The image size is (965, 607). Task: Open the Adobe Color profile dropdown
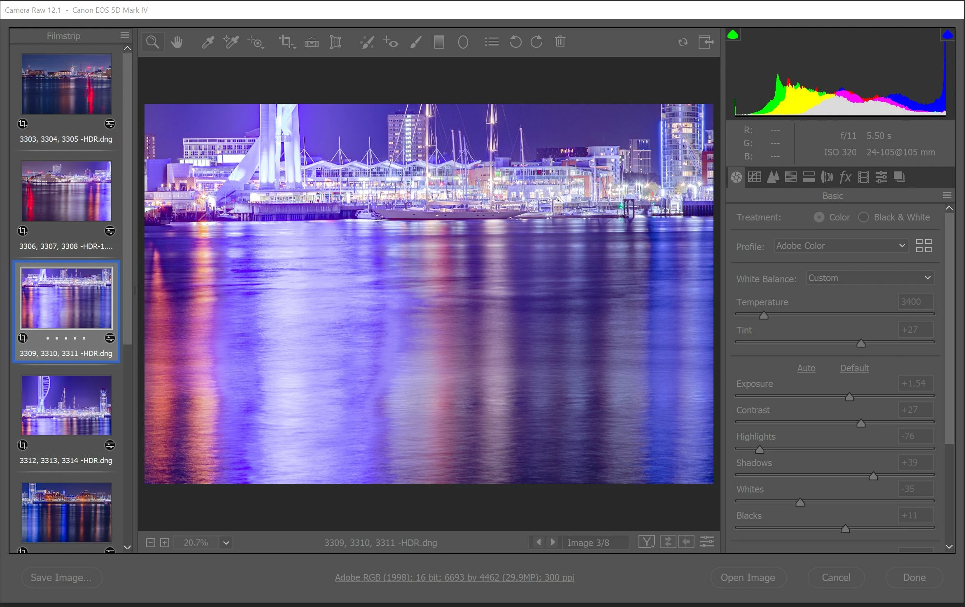[x=841, y=246]
